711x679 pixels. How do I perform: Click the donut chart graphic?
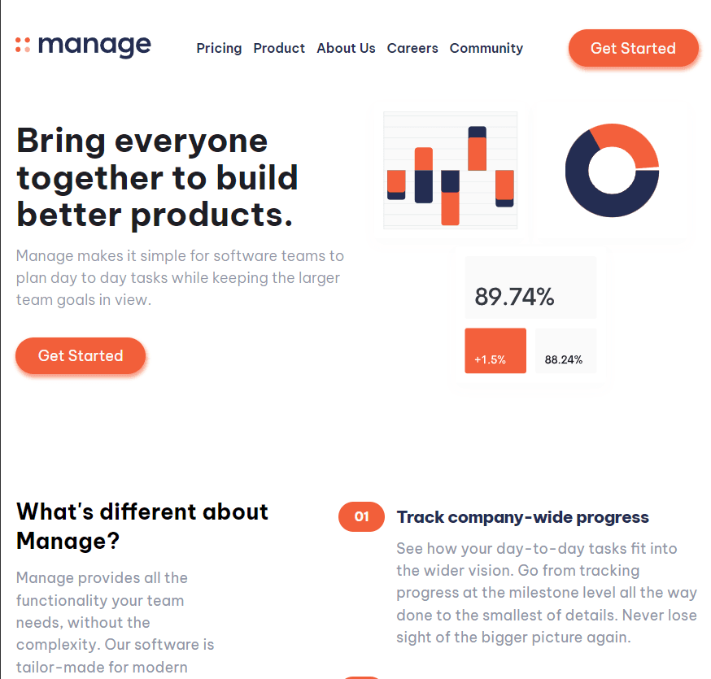[612, 171]
